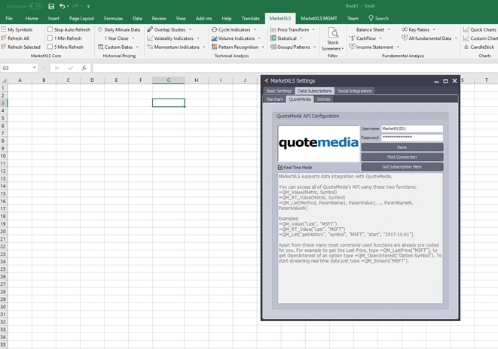Screen dimensions: 498x349
Task: Click Get Subscription Here button
Action: point(402,167)
